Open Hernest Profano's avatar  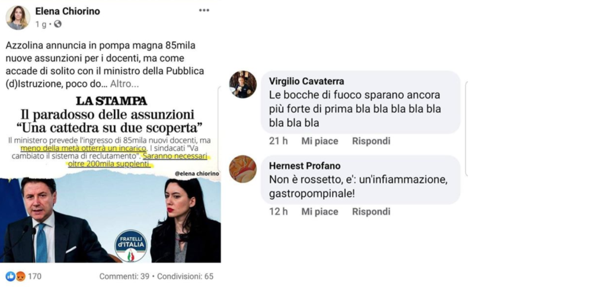click(x=242, y=169)
